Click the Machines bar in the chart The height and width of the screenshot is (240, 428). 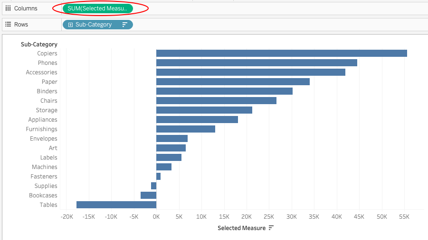click(x=164, y=167)
